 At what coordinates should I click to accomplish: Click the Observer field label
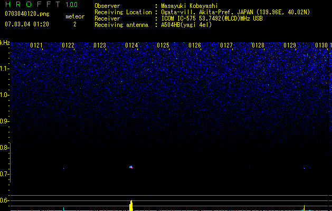(107, 6)
